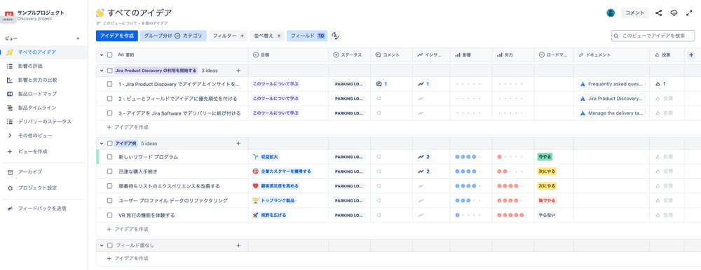Click the share icon in the header
The width and height of the screenshot is (701, 270).
coord(658,13)
